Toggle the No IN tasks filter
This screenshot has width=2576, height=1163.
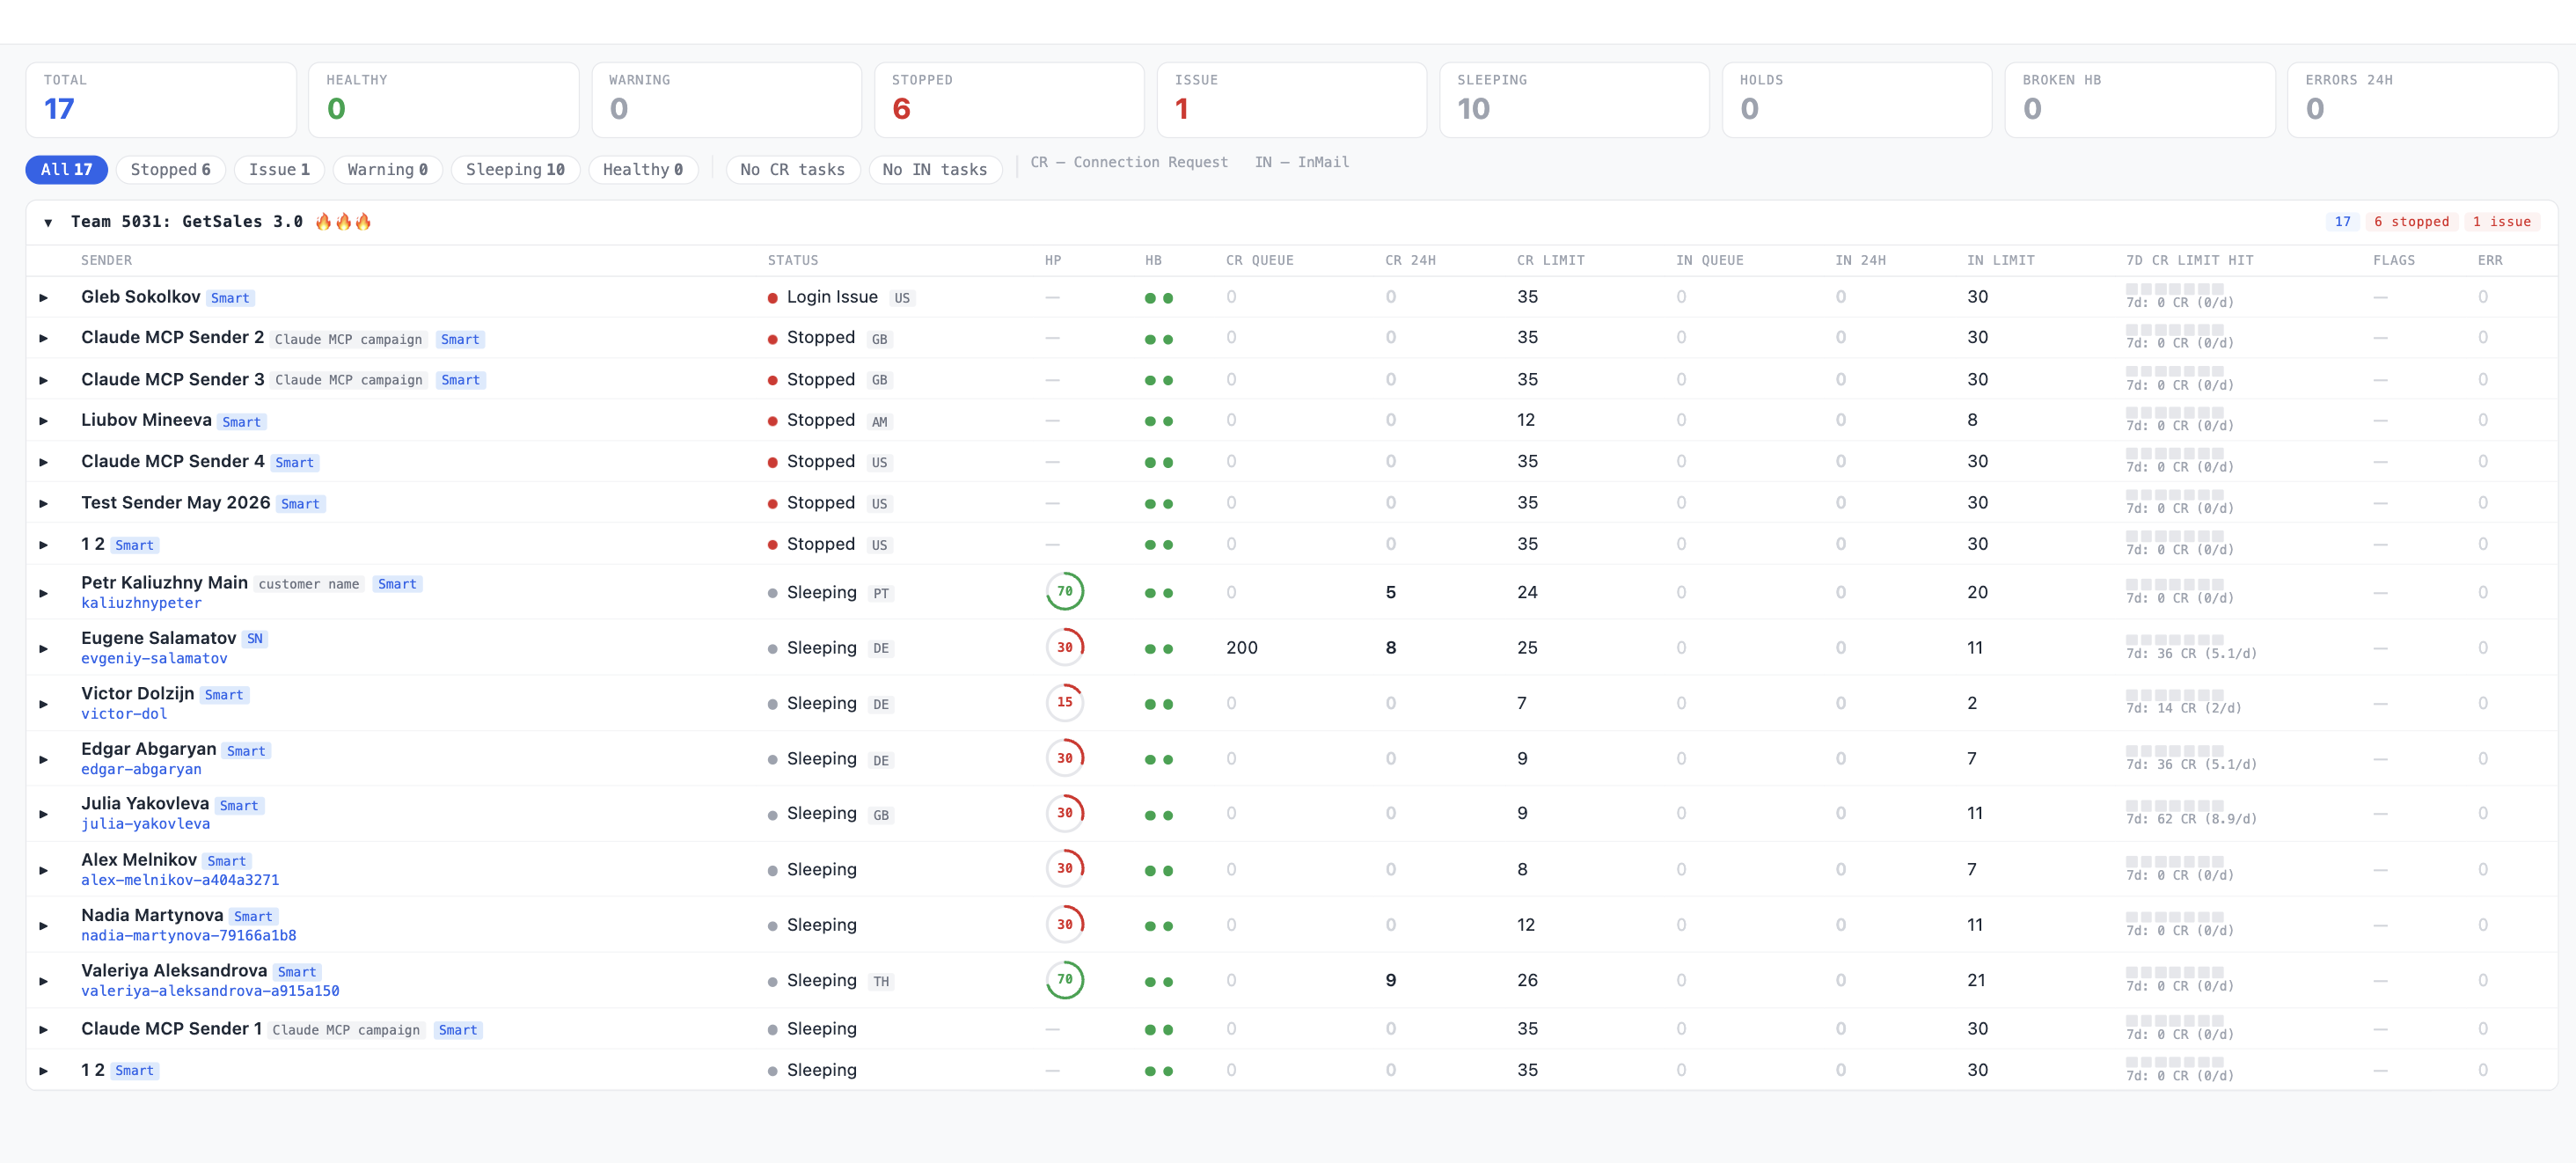934,170
